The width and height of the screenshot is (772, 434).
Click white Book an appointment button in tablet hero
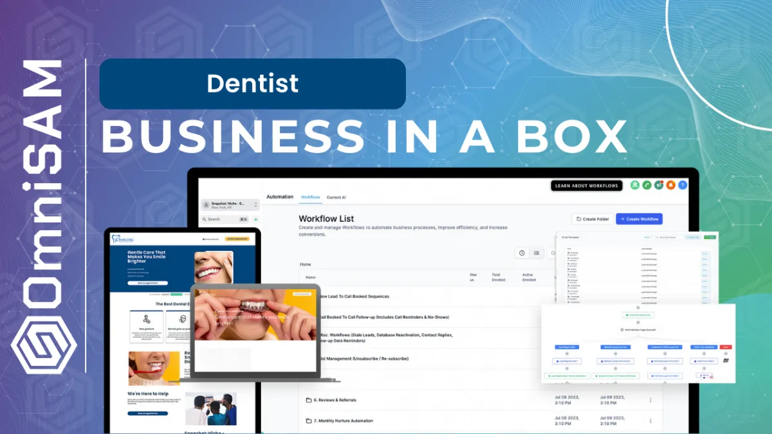[x=148, y=283]
